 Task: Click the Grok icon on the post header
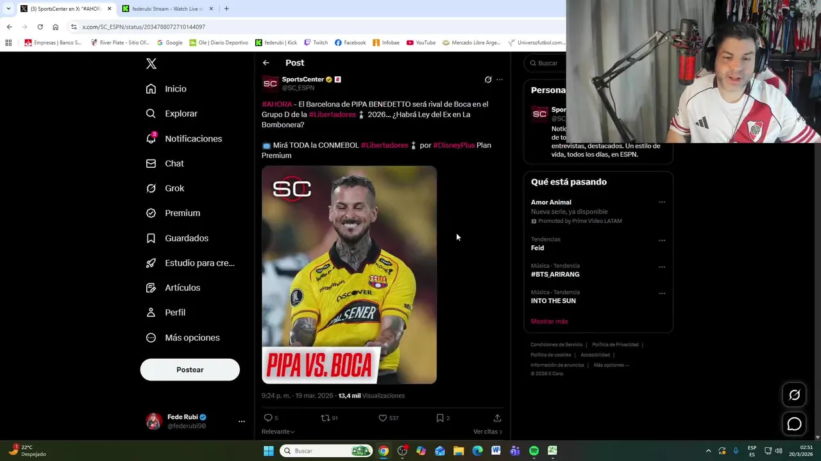(488, 79)
